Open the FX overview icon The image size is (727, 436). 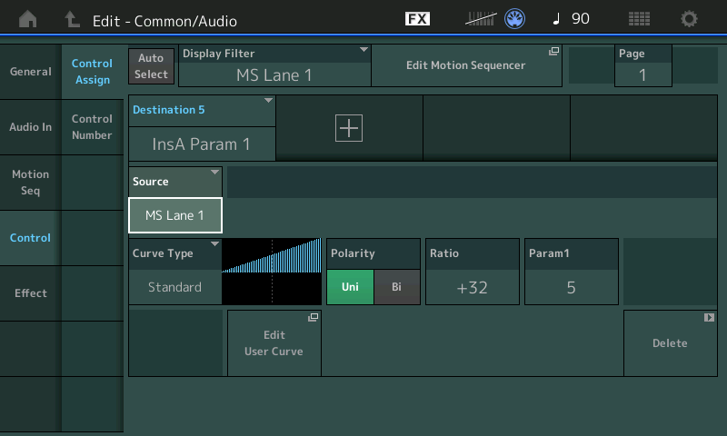pyautogui.click(x=417, y=19)
